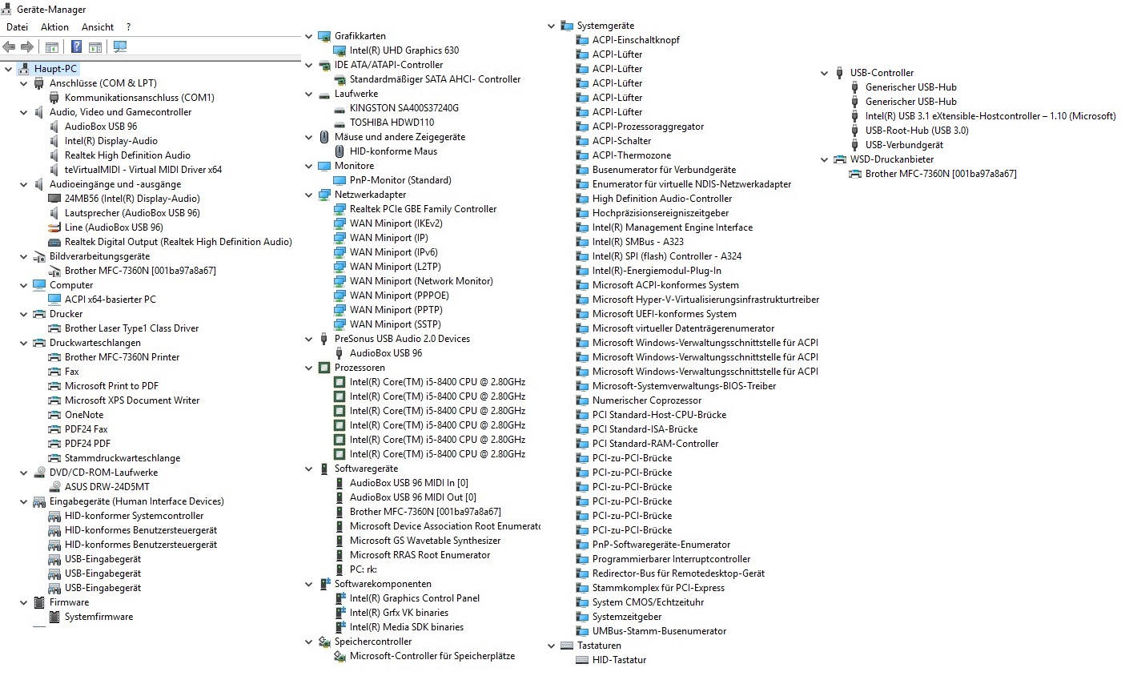Image resolution: width=1125 pixels, height=684 pixels.
Task: Open the Ansicht menu
Action: tap(98, 26)
